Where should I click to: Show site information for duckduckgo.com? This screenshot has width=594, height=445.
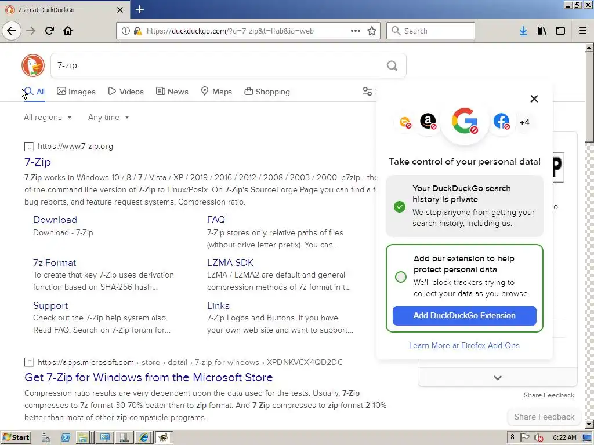(x=125, y=31)
